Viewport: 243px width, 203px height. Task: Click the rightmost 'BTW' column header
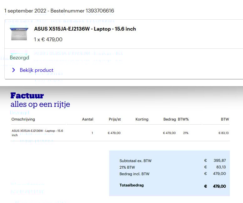coord(225,119)
